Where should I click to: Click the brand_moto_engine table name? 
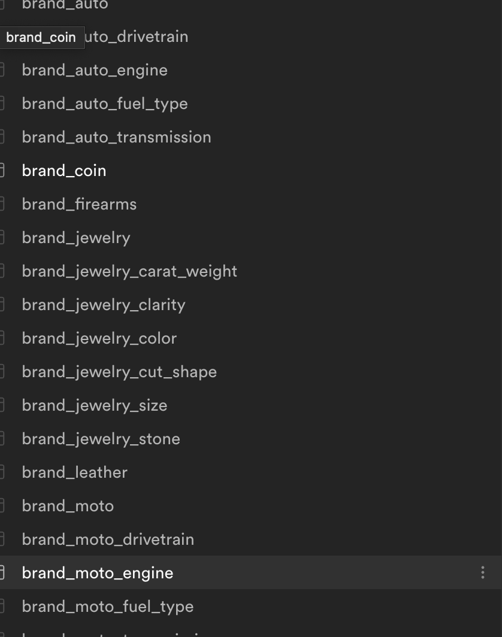tap(98, 573)
